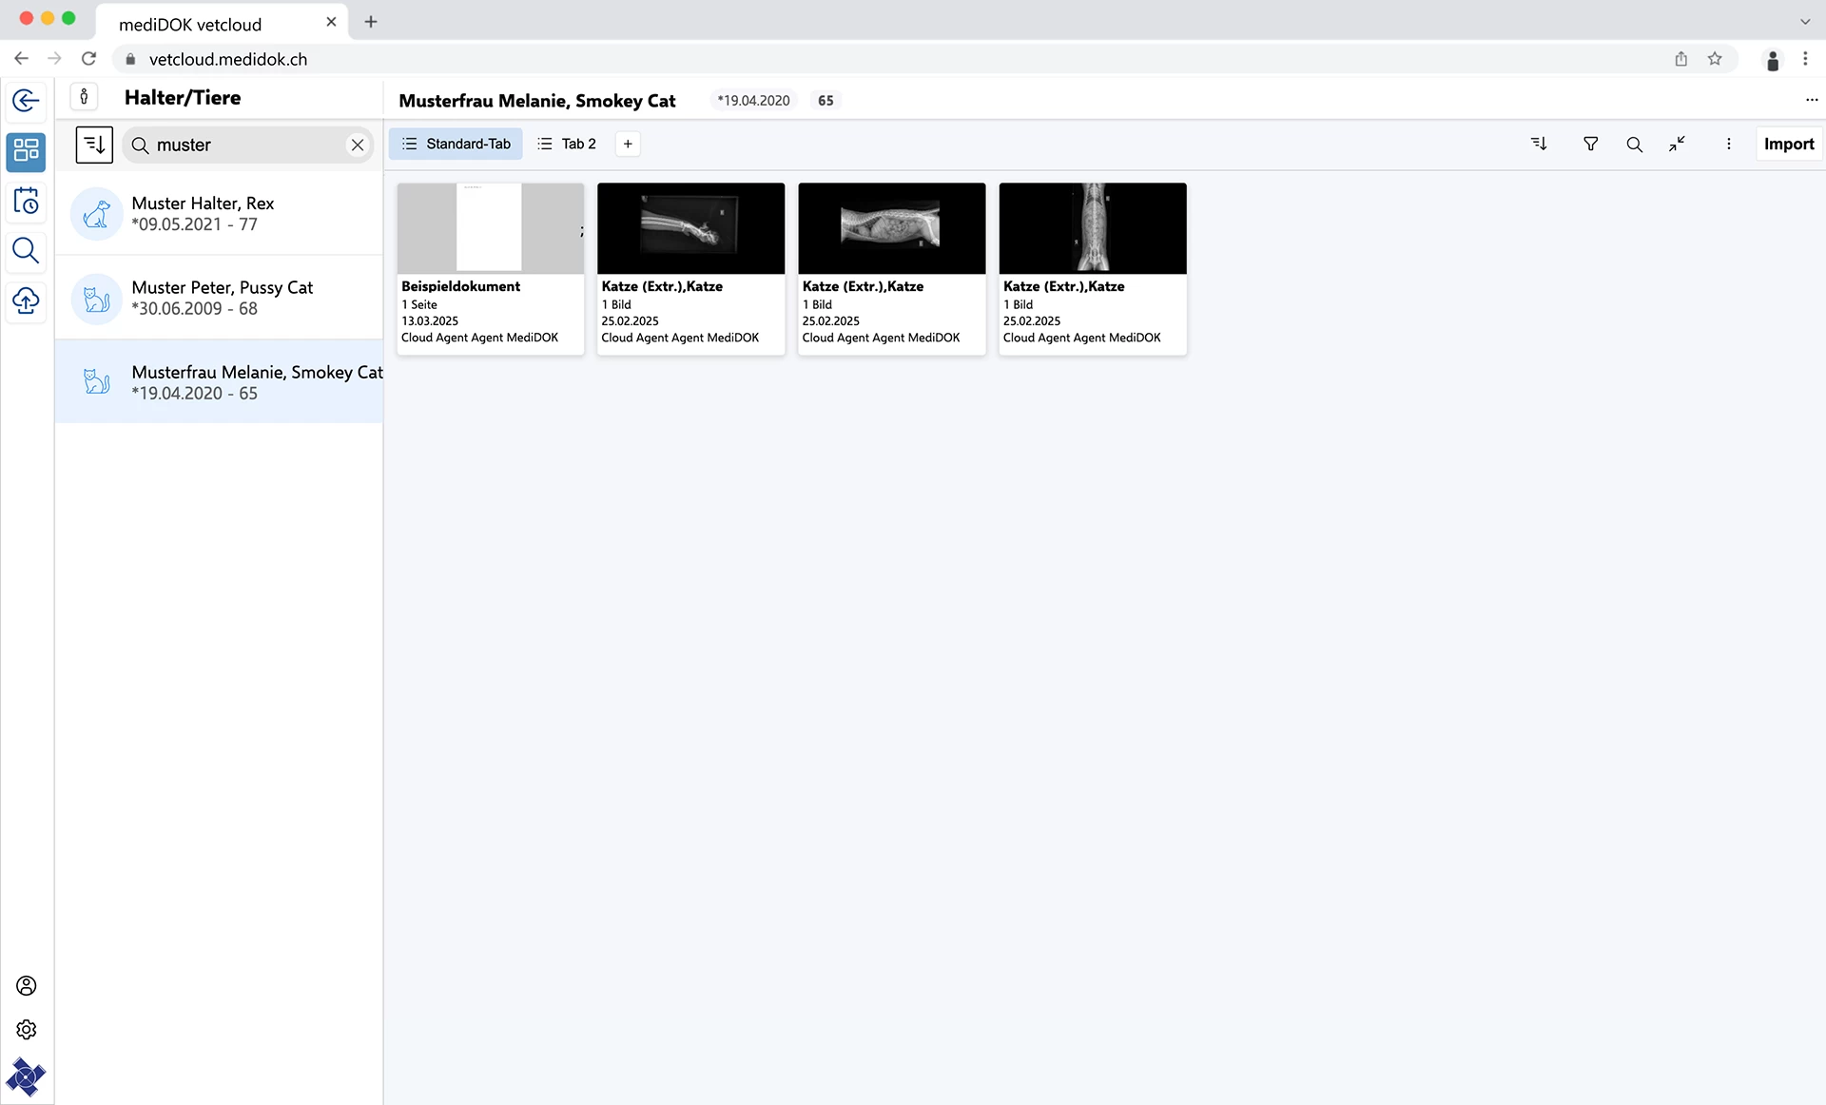The width and height of the screenshot is (1826, 1105).
Task: Open the sidebar magnifier search icon
Action: pos(26,251)
